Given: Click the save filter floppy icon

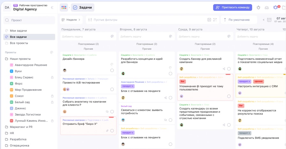Looking at the screenshot, I should (x=209, y=20).
